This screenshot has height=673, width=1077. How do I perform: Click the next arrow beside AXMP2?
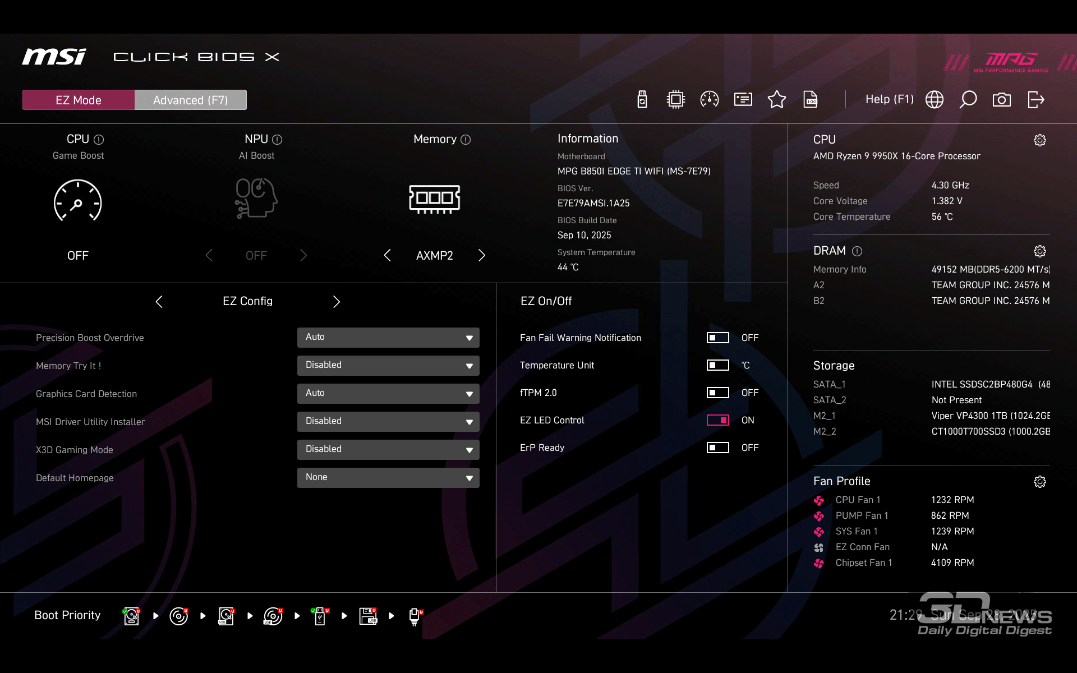481,256
